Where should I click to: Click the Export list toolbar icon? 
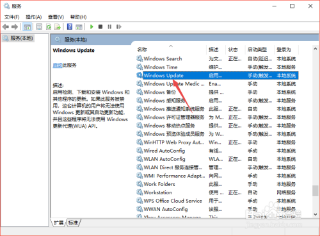[58, 27]
